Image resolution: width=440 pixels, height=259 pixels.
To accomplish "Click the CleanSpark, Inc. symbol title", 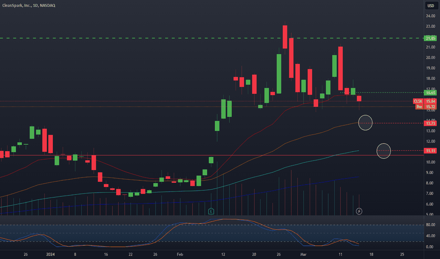I will click(29, 5).
